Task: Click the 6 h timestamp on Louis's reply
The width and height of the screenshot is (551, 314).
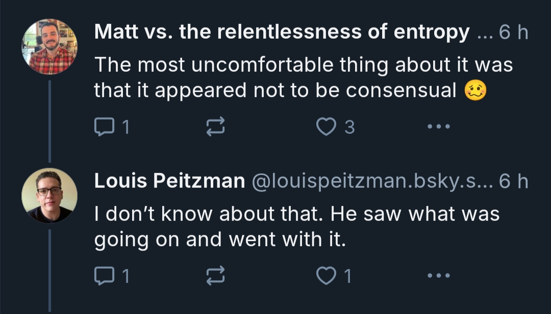Action: [513, 181]
